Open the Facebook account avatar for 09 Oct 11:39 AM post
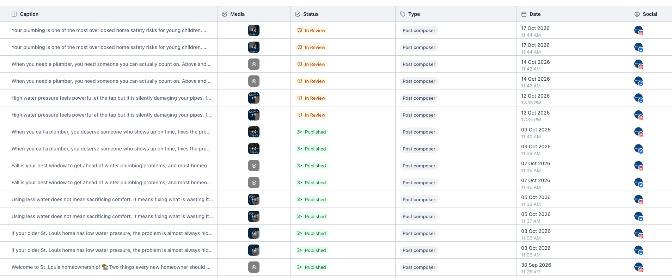 (639, 149)
